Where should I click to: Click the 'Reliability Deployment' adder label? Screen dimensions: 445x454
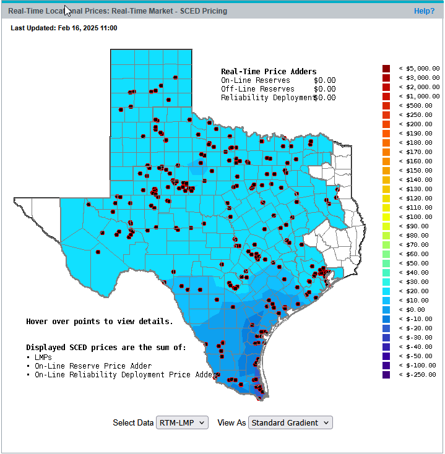point(267,98)
